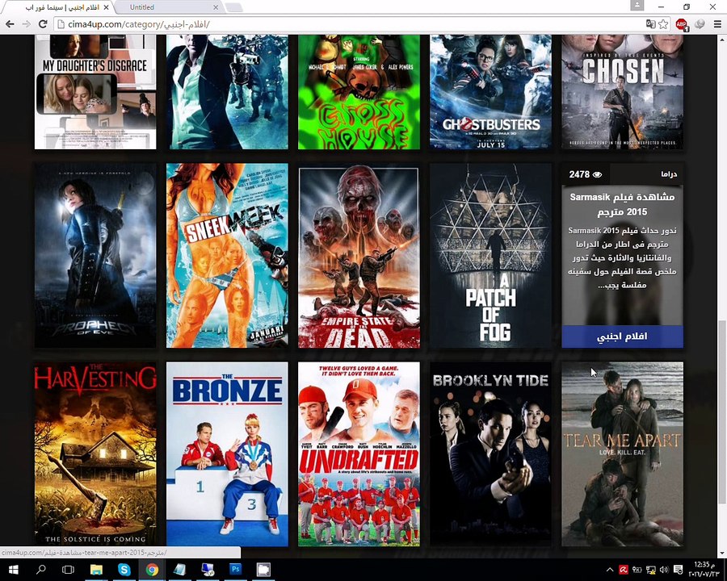Open the Undrafted movie poster
This screenshot has width=727, height=581.
(x=359, y=454)
